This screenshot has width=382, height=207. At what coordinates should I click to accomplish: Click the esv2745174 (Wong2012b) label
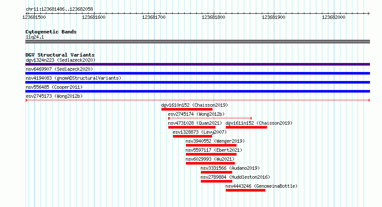[x=196, y=114]
